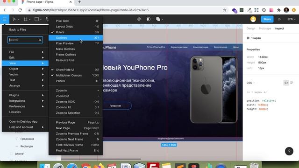Select the Rectangle shape tool icon
Image resolution: width=299 pixels, height=168 pixels.
(x=36, y=19)
